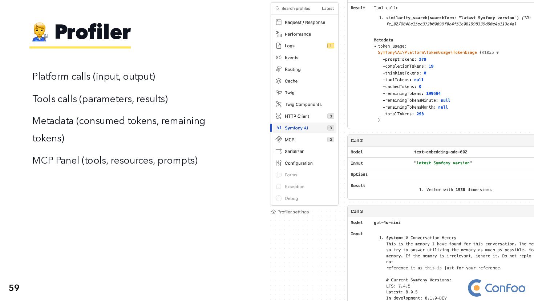Click the Symfony AI count badge

click(x=331, y=128)
